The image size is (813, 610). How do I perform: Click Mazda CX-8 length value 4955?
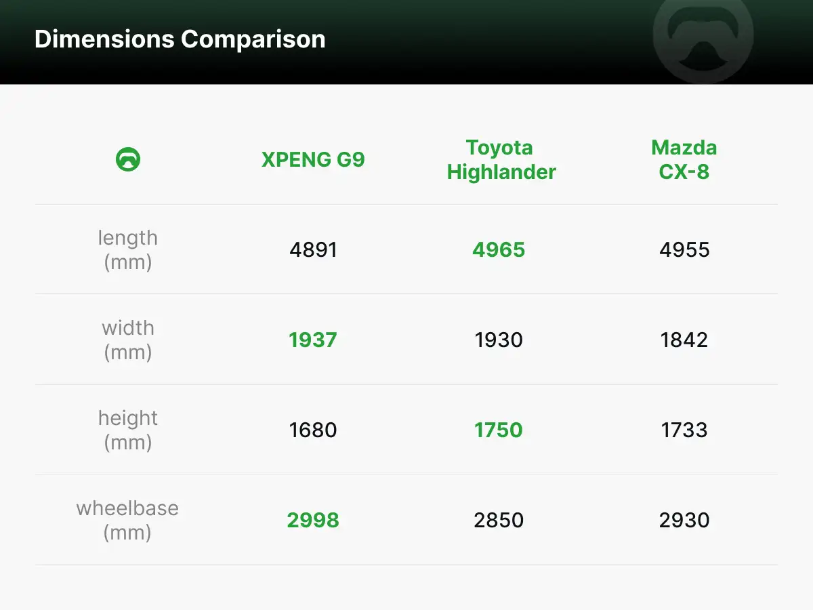(x=684, y=250)
